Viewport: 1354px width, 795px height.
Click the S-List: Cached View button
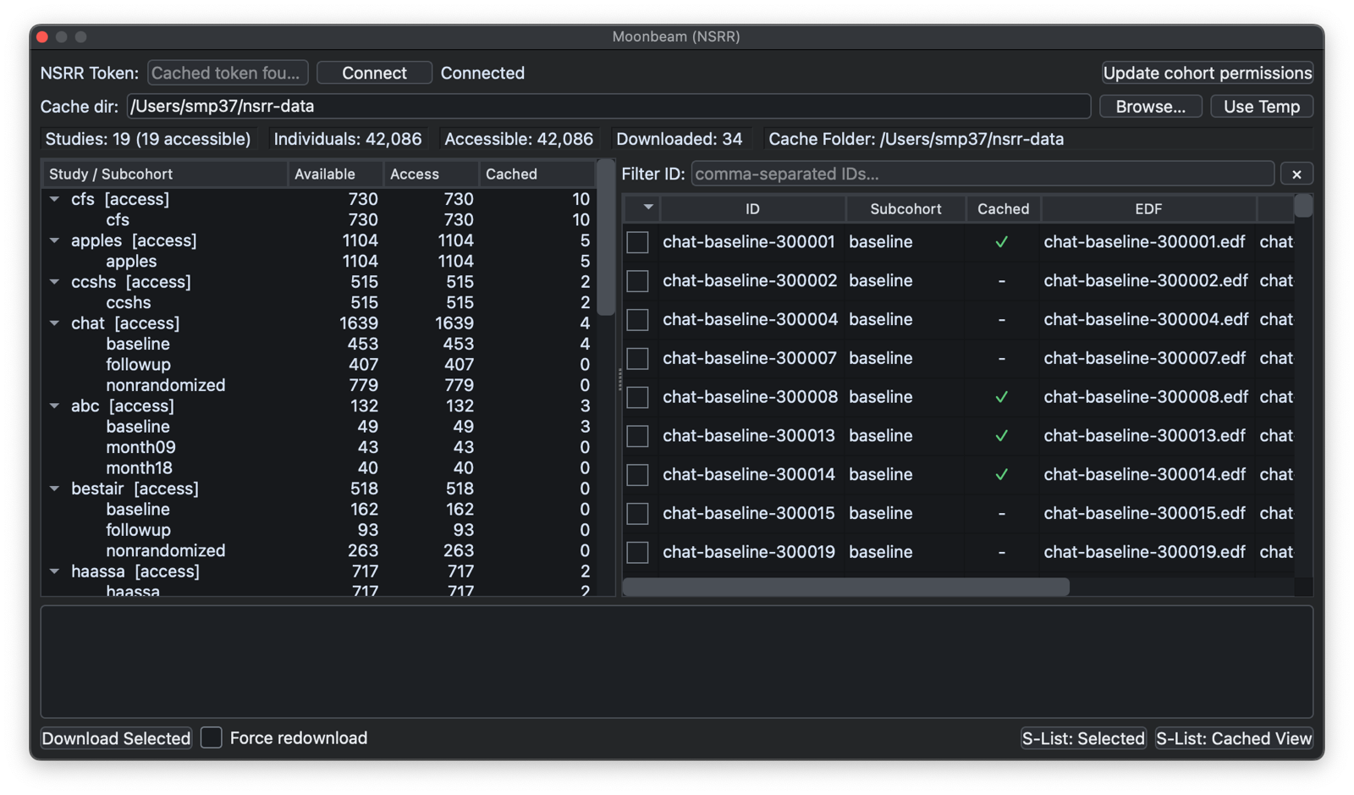tap(1234, 738)
